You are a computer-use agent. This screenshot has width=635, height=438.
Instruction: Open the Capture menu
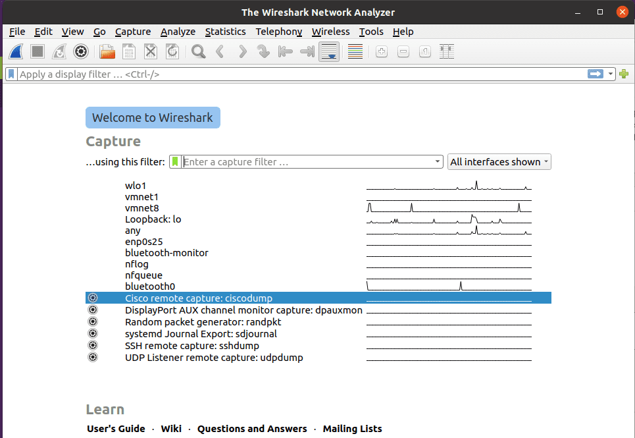pos(133,32)
